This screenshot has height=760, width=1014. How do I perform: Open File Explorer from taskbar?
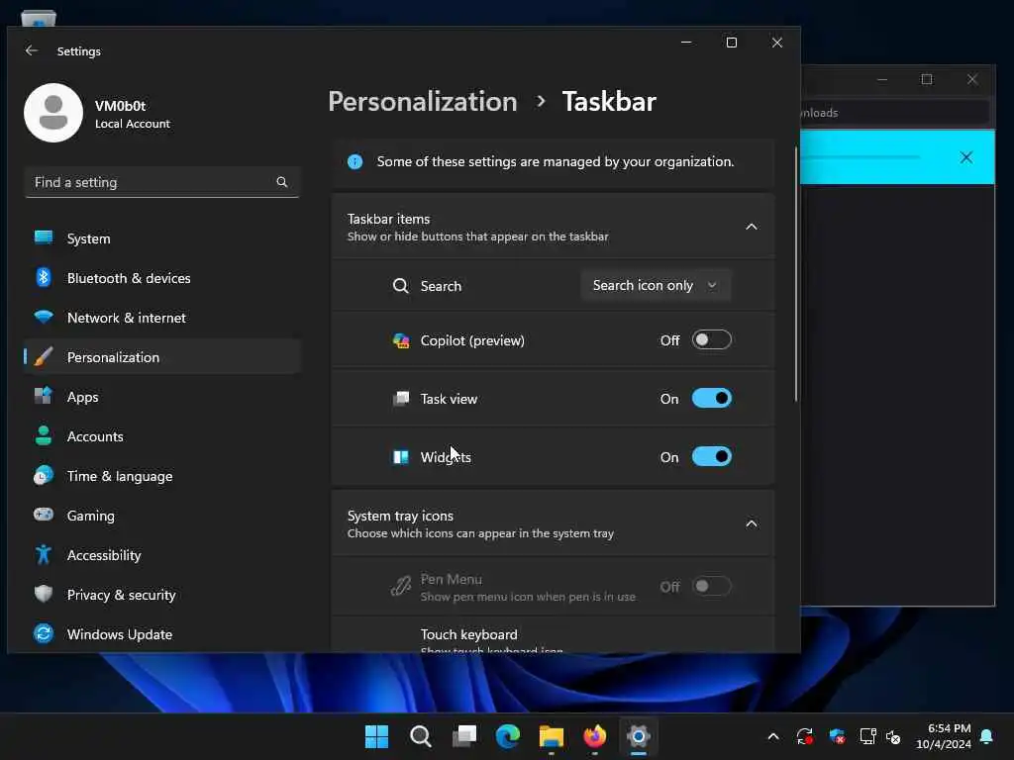[551, 736]
